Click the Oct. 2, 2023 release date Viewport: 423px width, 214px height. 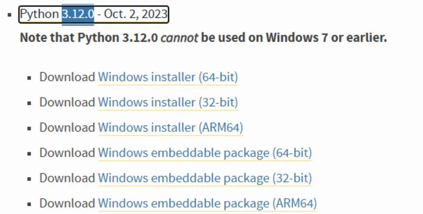[x=134, y=14]
